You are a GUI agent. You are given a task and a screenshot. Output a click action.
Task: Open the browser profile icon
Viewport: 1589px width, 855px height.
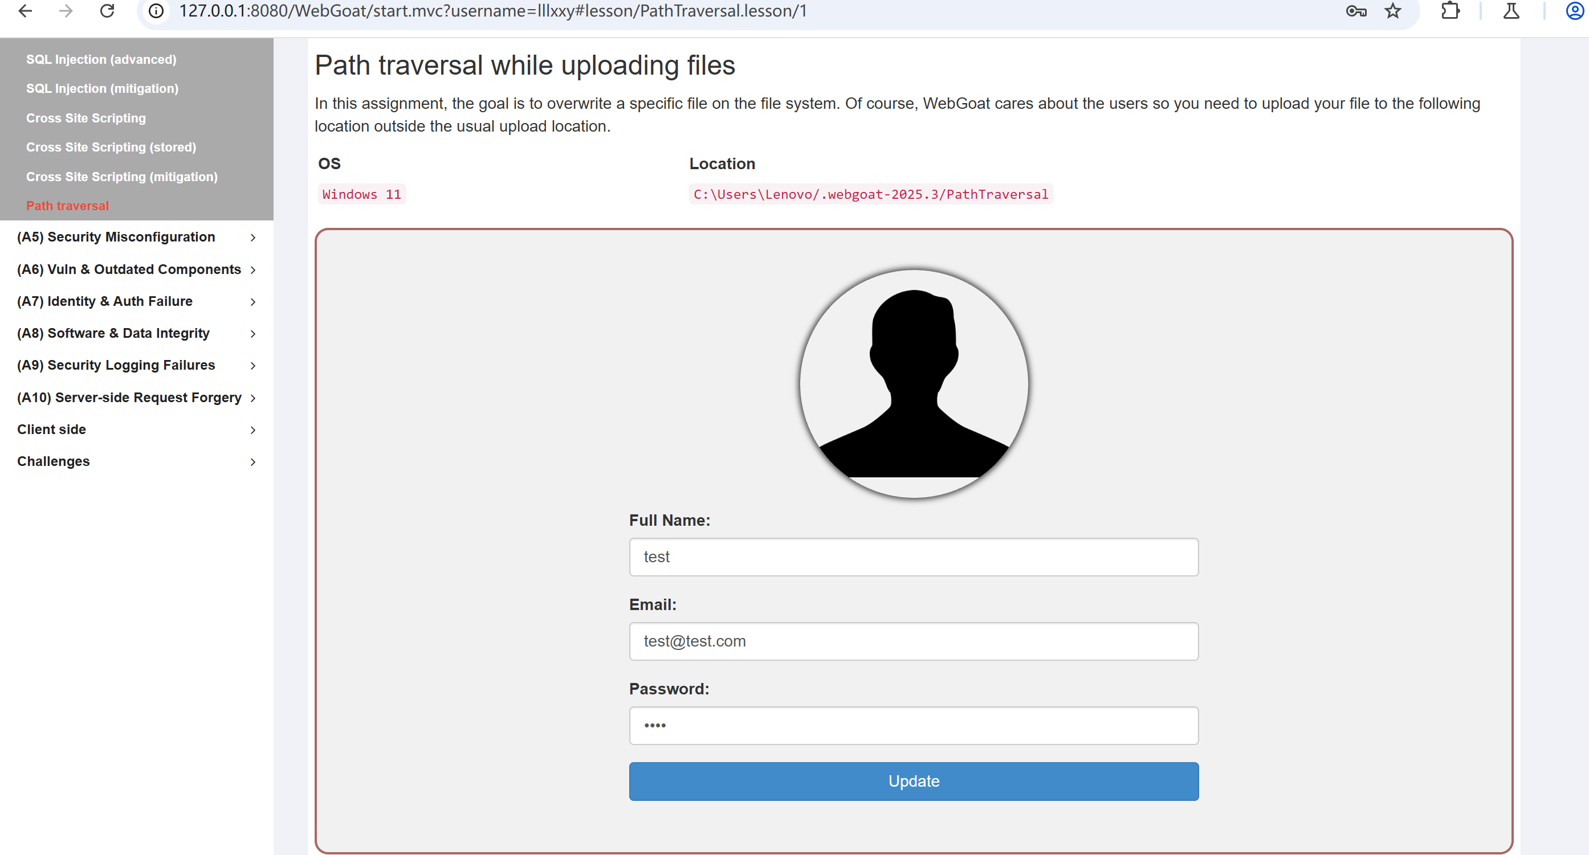pos(1574,10)
